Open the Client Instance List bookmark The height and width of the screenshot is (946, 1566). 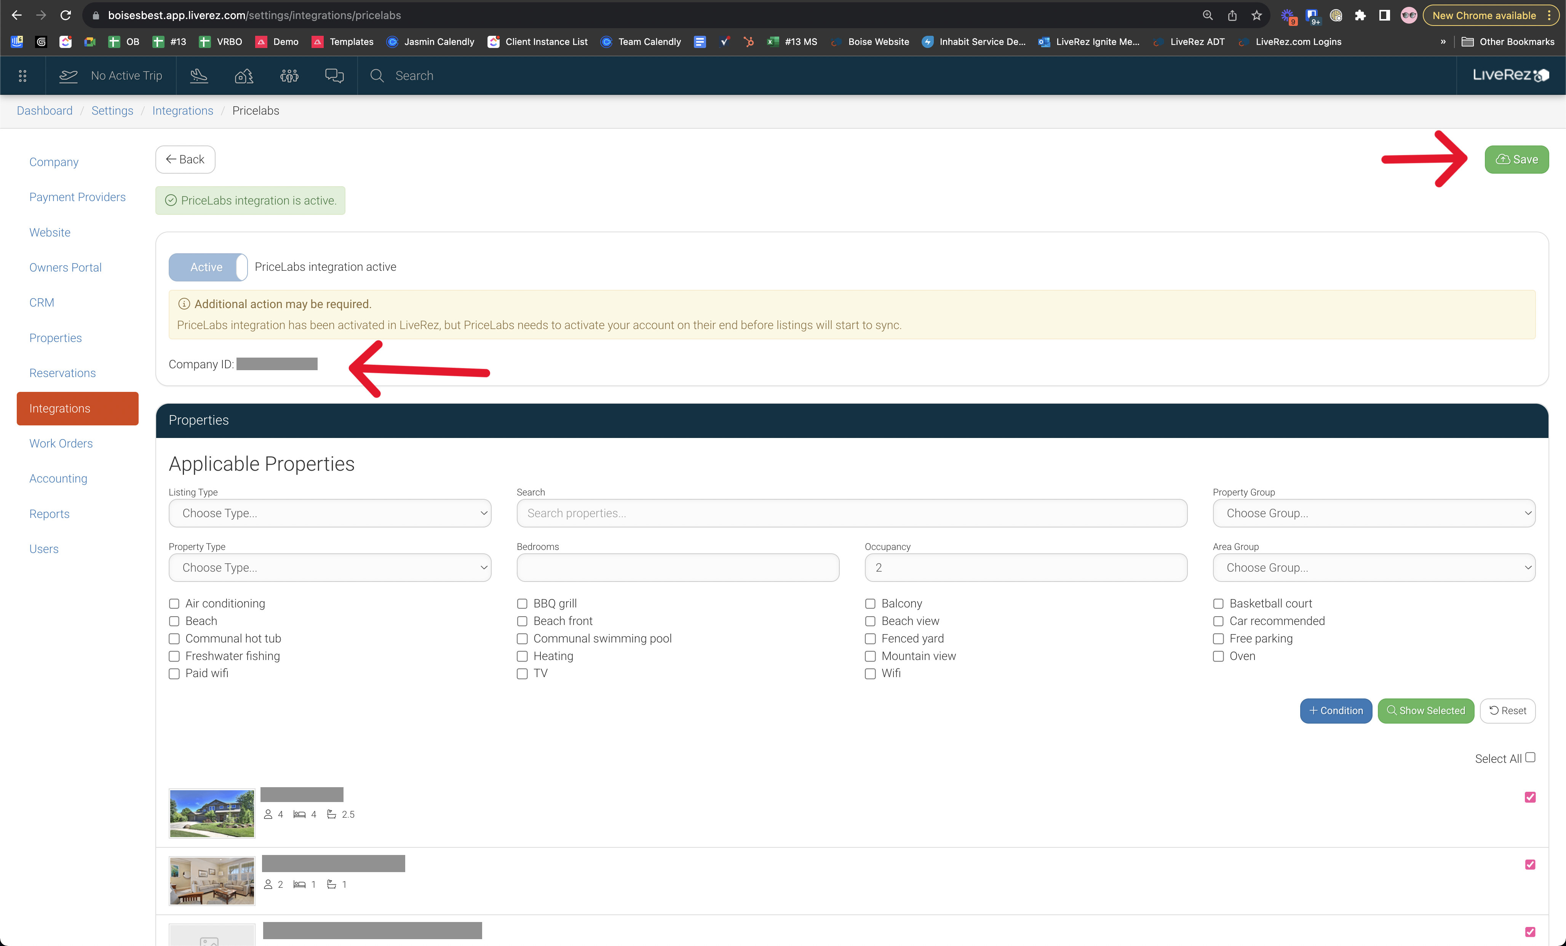coord(538,42)
